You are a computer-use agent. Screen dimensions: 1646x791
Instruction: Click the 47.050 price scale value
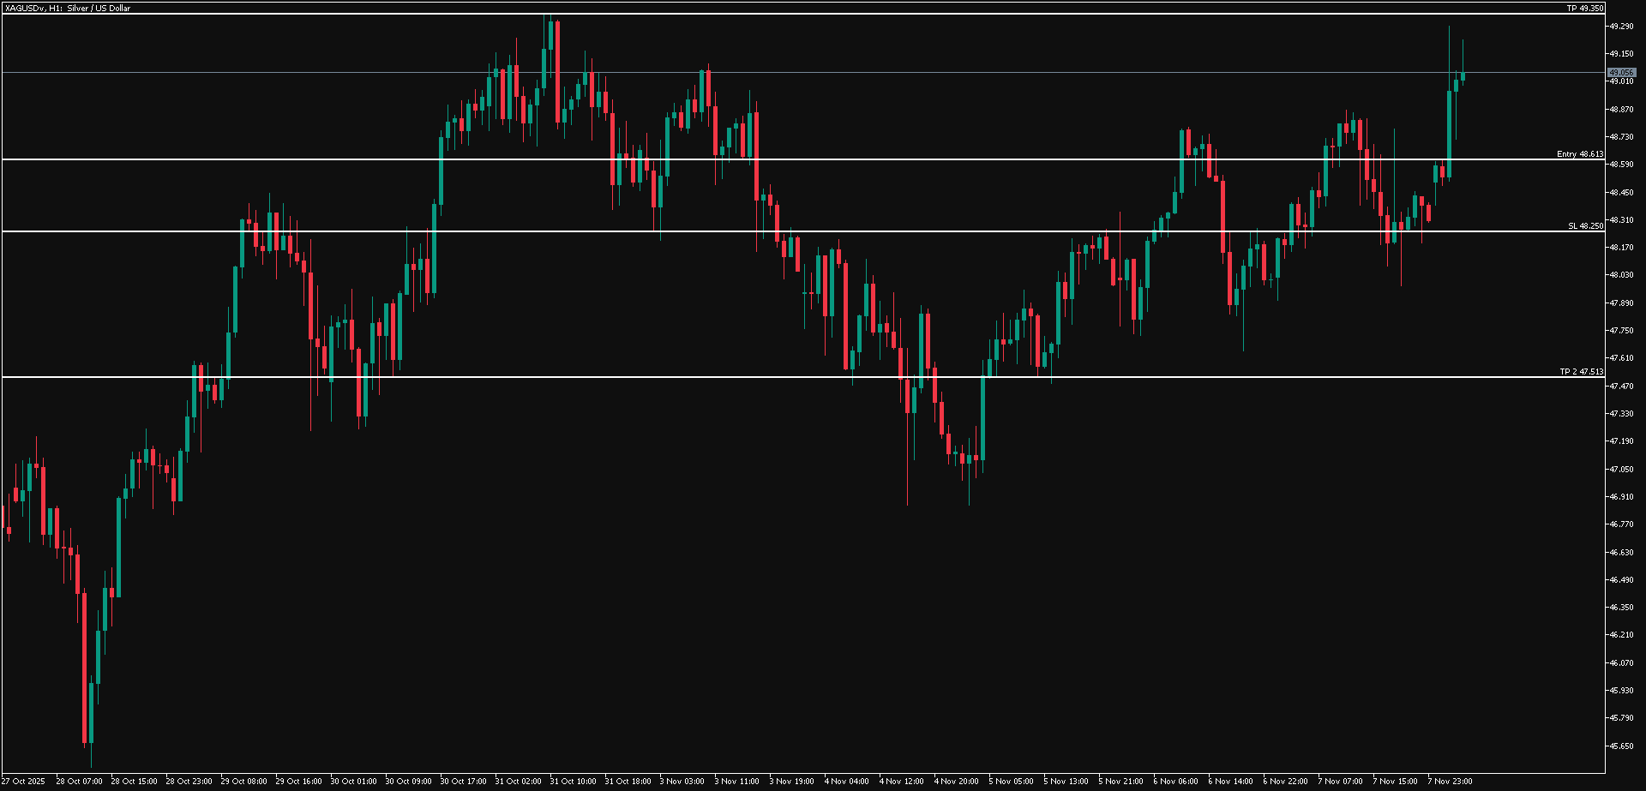point(1620,470)
